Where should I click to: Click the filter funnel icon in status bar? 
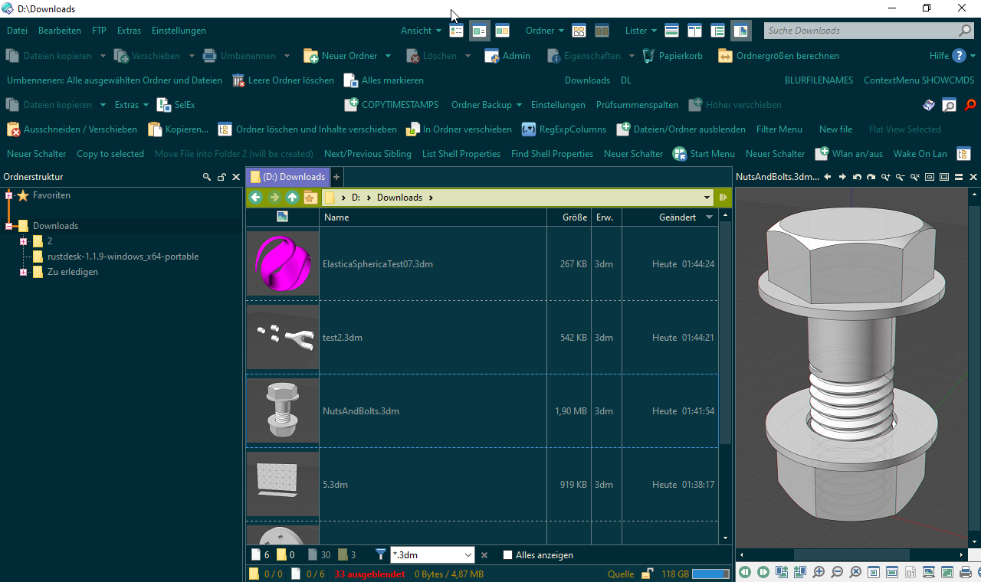pyautogui.click(x=381, y=554)
